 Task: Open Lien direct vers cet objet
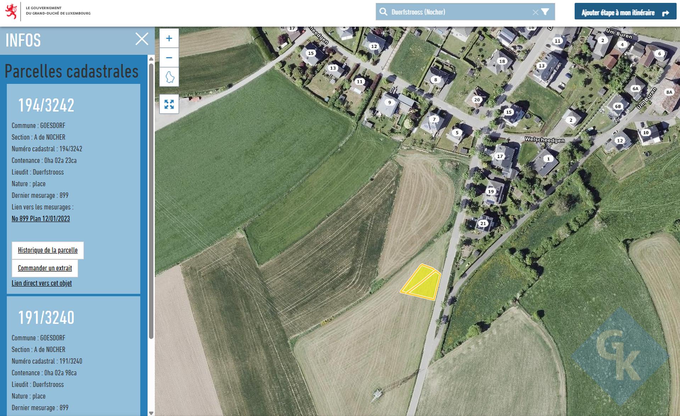42,283
